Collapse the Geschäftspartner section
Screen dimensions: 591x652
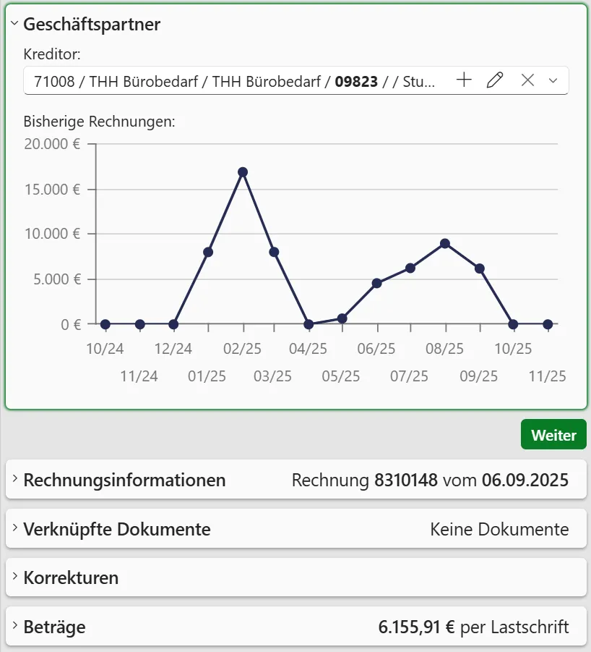coord(14,23)
